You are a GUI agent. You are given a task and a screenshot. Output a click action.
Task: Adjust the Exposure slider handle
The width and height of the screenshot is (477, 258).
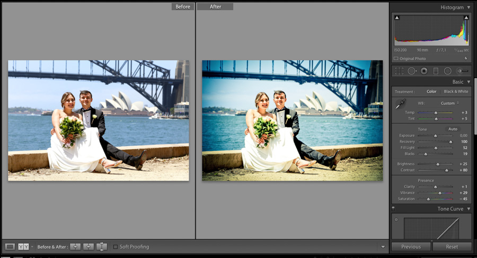click(435, 136)
